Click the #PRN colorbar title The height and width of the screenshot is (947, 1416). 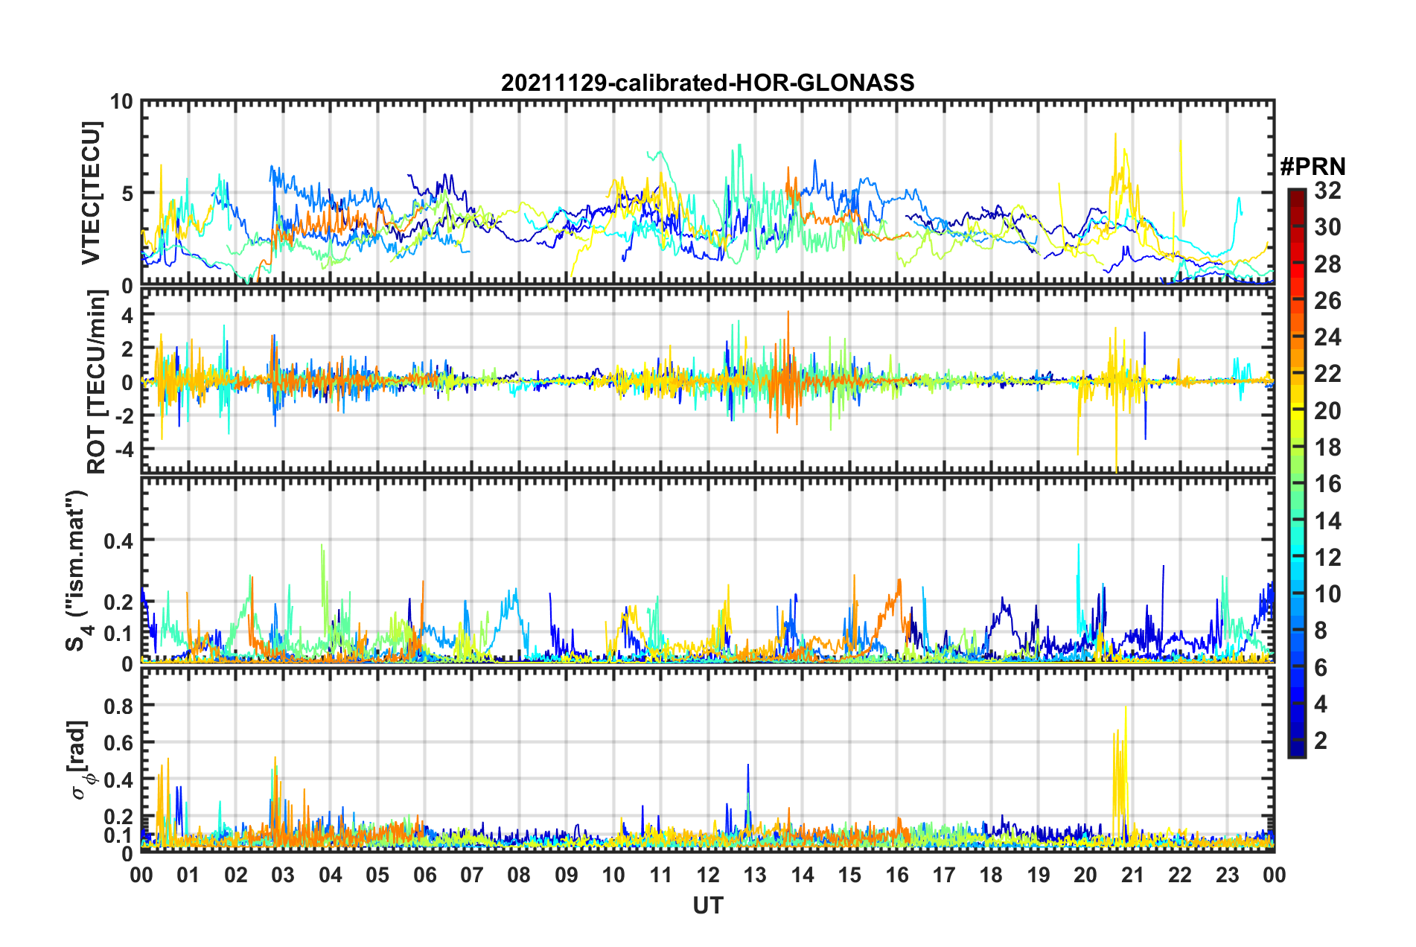[1313, 166]
